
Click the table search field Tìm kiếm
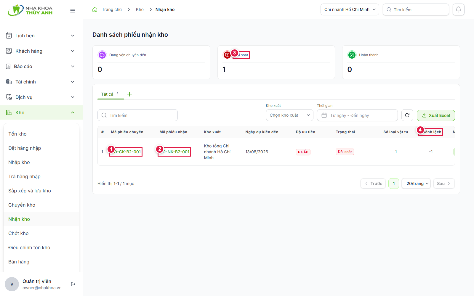click(x=137, y=115)
